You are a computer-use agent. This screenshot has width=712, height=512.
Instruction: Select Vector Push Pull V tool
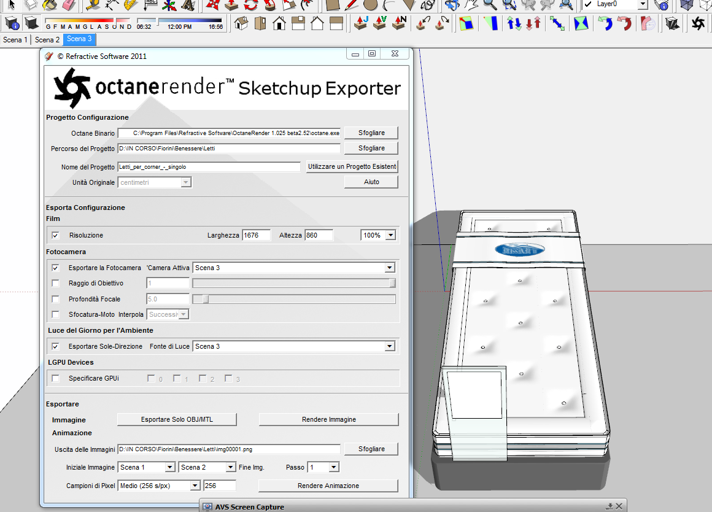click(380, 23)
